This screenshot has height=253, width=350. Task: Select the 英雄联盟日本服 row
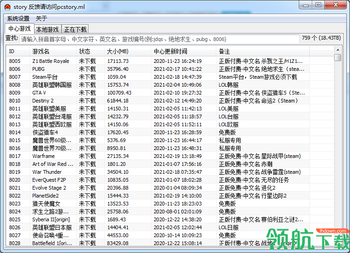[170, 227]
